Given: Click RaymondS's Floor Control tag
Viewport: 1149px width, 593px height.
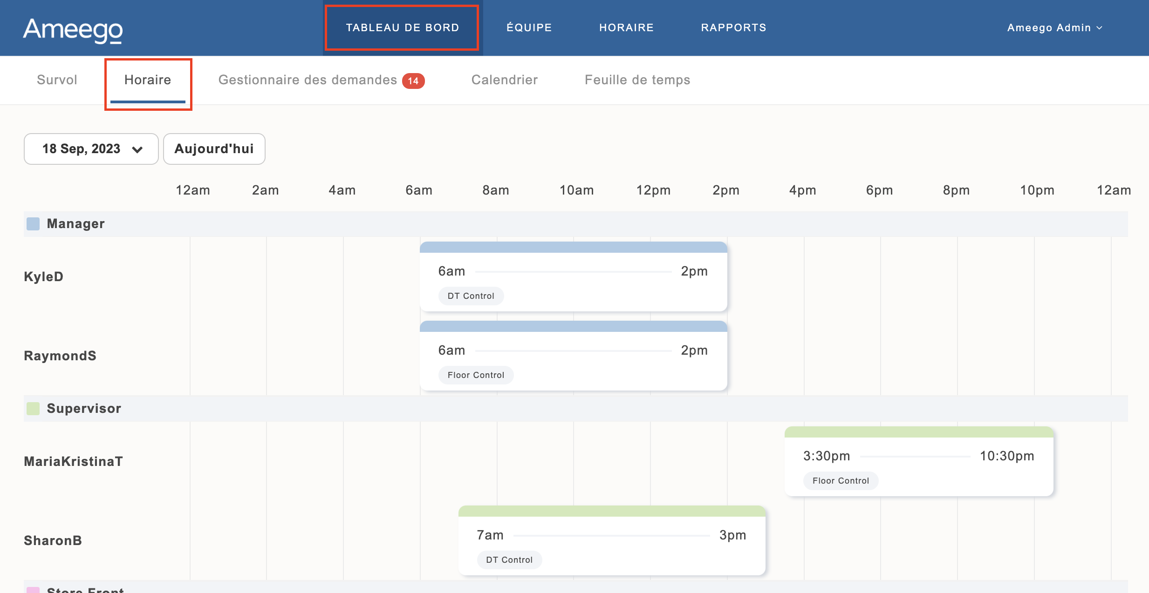Looking at the screenshot, I should coord(476,375).
